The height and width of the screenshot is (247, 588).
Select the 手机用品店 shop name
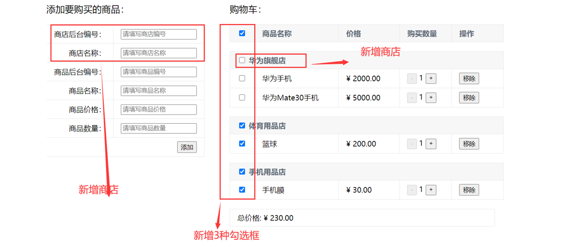click(267, 172)
